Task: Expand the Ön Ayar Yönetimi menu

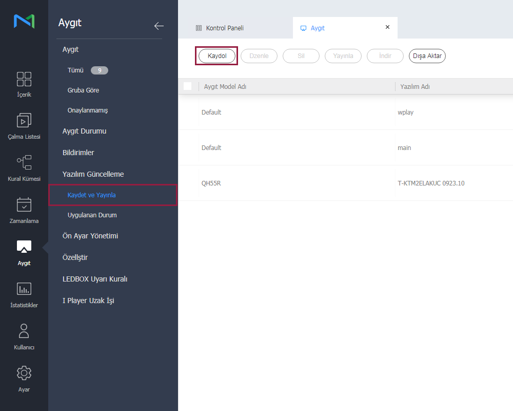Action: (x=90, y=236)
